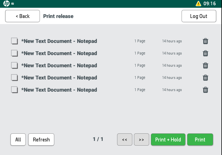
Task: Go to previous page of jobs
Action: point(125,139)
